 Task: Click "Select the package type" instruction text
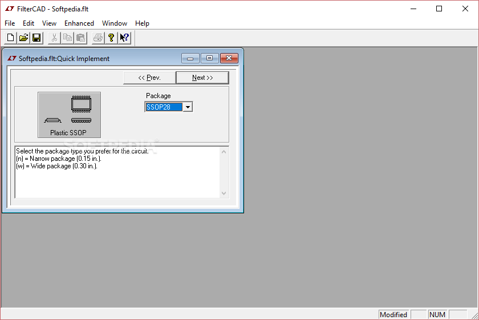point(82,151)
